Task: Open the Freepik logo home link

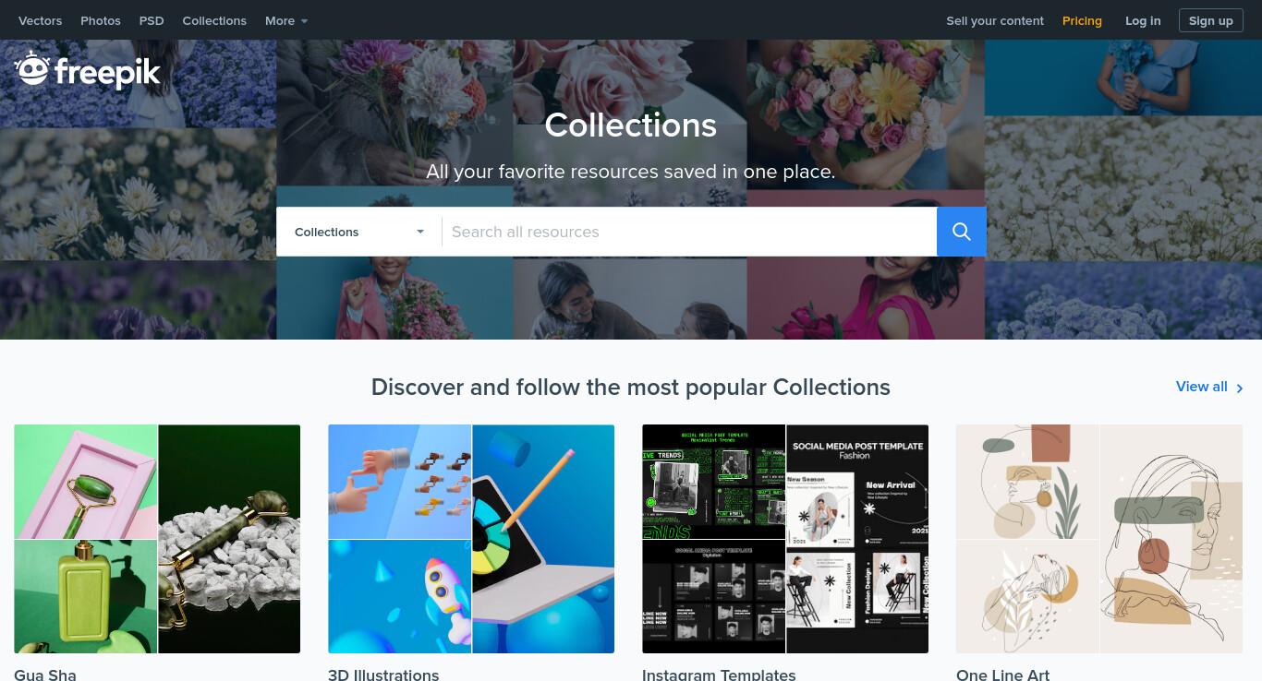Action: 88,70
